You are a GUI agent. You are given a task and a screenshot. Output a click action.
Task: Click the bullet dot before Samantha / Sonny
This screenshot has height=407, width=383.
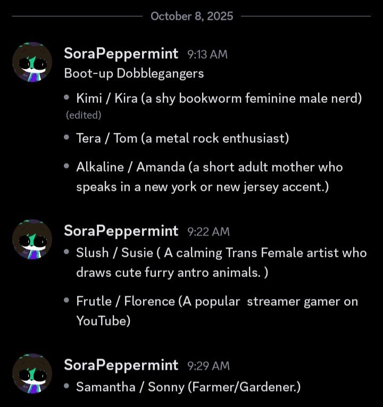click(66, 386)
